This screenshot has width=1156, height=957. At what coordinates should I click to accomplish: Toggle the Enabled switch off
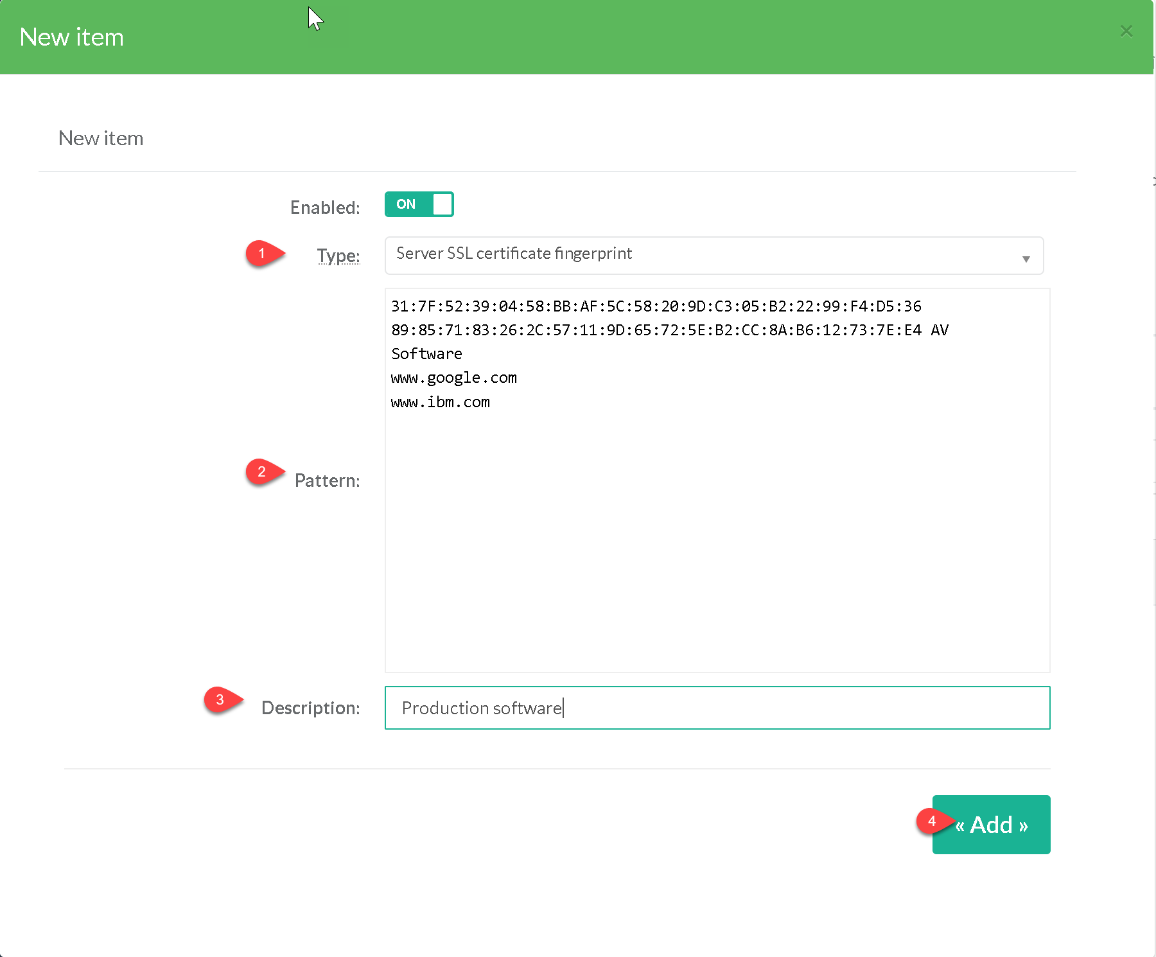tap(419, 204)
